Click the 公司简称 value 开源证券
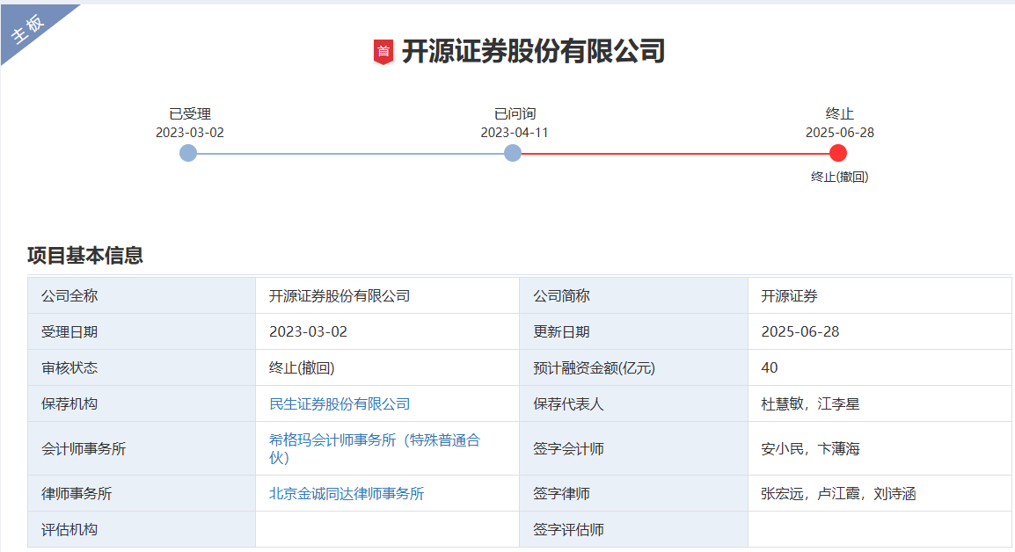Image resolution: width=1015 pixels, height=552 pixels. click(789, 296)
